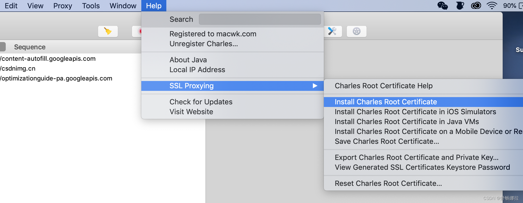
Task: Click the broom clear session icon
Action: coord(108,31)
